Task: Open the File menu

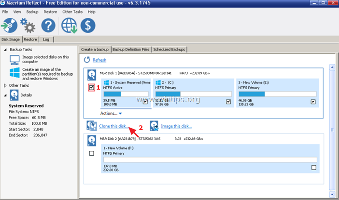Action: click(x=5, y=12)
